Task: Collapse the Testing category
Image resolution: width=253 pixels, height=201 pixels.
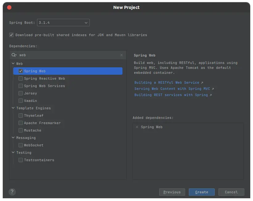Action: coord(13,153)
